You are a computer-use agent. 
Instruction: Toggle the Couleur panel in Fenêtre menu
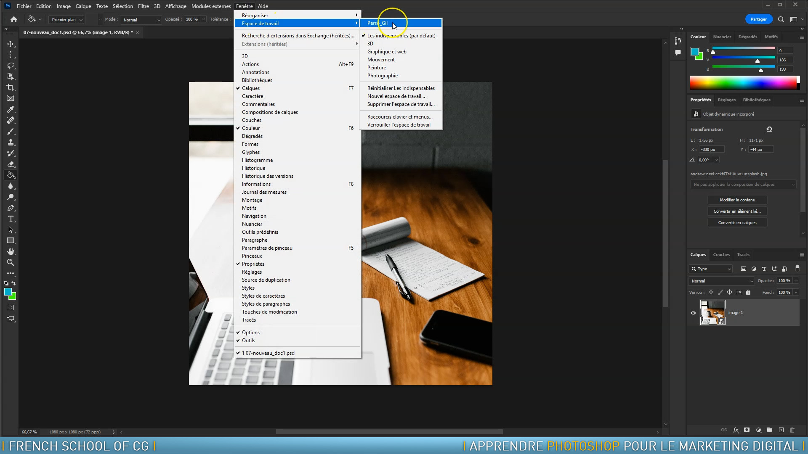pos(298,128)
